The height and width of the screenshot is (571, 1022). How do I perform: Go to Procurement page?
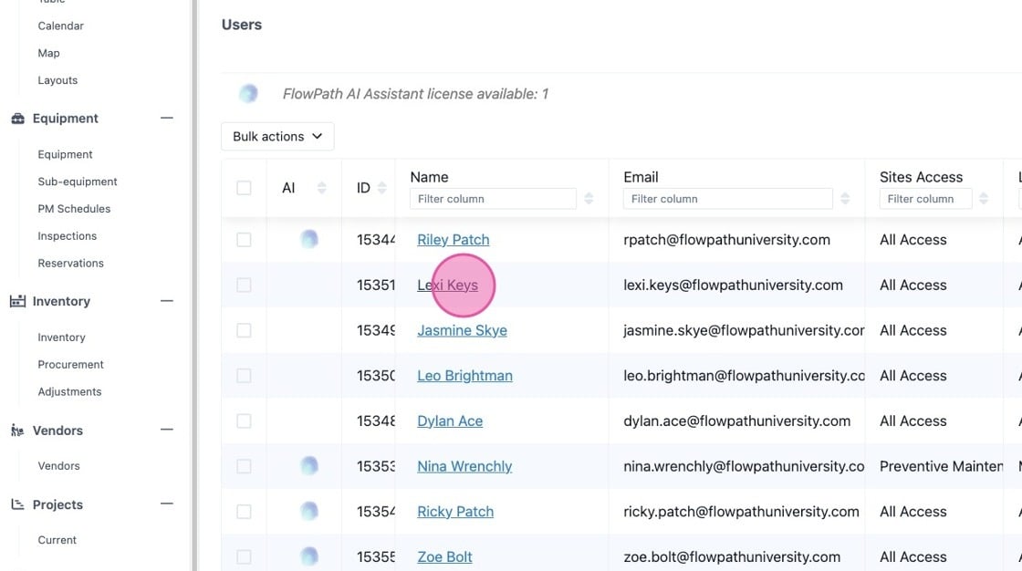70,364
